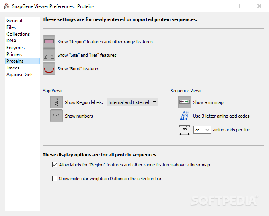The image size is (269, 216).
Task: Open the General preferences section
Action: [22, 21]
